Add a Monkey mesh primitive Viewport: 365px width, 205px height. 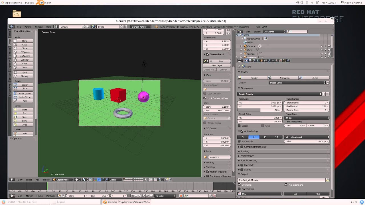pos(23,76)
